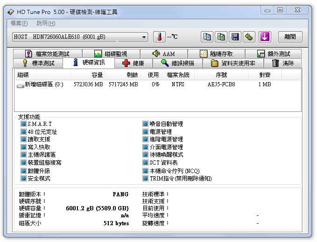Toggle the TRIM指令 checkbox
The width and height of the screenshot is (317, 242).
coord(146,178)
